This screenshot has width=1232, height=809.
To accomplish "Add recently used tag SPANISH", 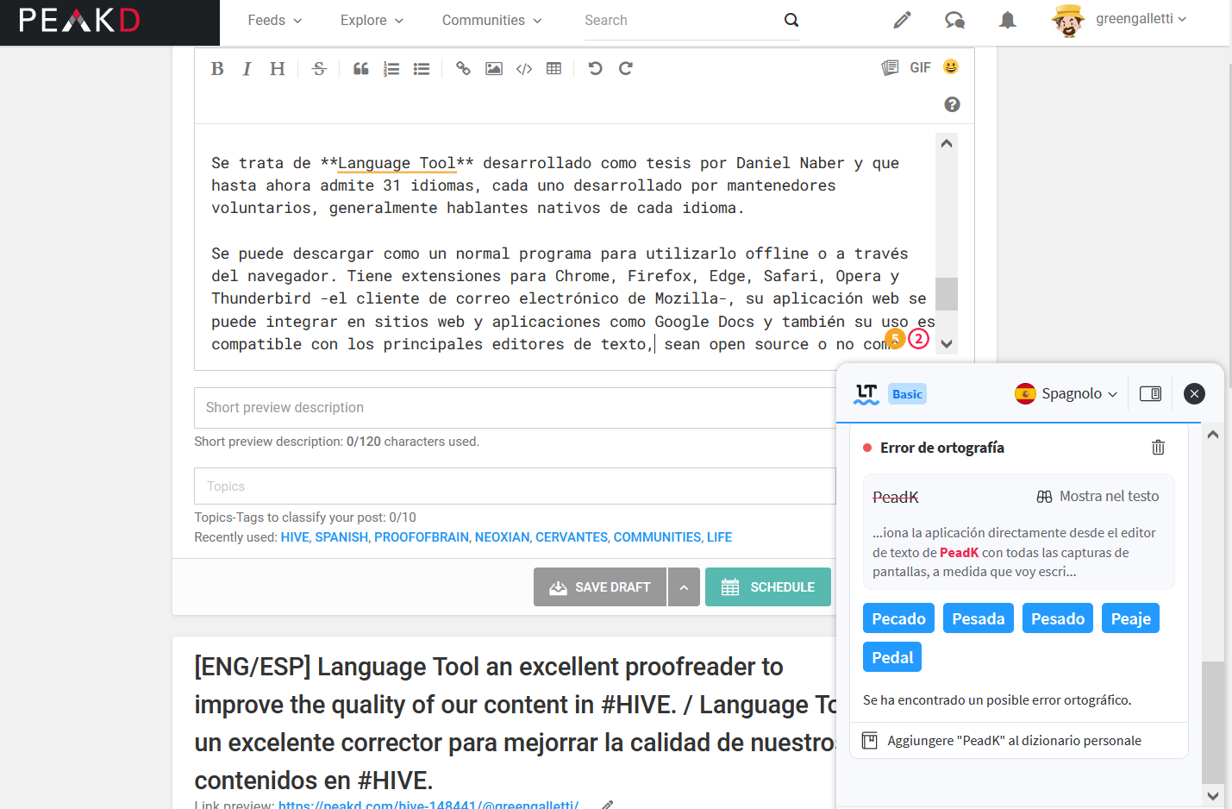I will [x=341, y=537].
